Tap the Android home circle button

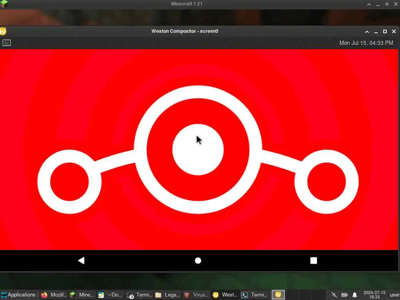pos(198,261)
